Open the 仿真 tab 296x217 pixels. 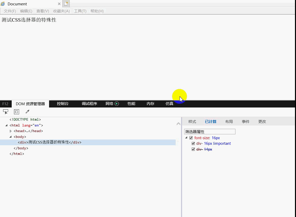point(169,103)
